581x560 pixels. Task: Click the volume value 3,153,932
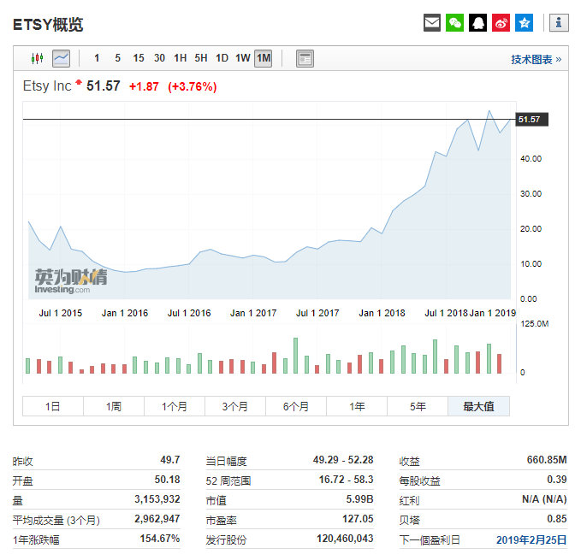tap(157, 499)
